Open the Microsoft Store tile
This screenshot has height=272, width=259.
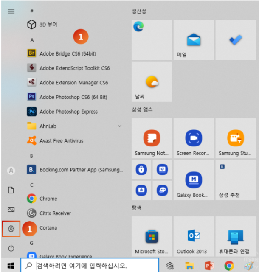tap(152, 236)
